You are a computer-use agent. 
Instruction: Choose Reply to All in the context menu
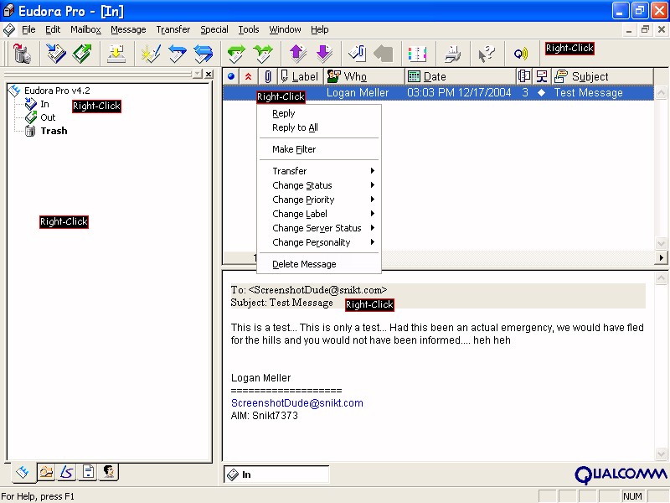pos(319,127)
